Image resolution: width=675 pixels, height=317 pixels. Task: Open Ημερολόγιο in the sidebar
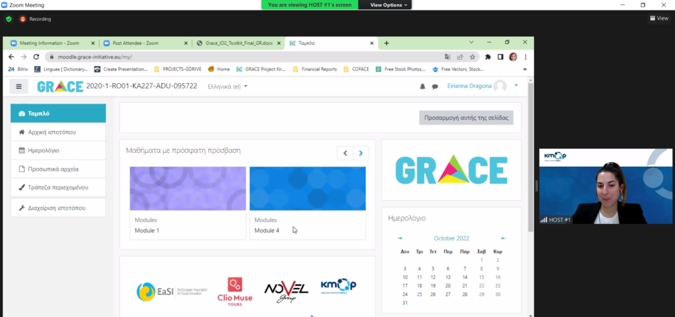[x=58, y=150]
